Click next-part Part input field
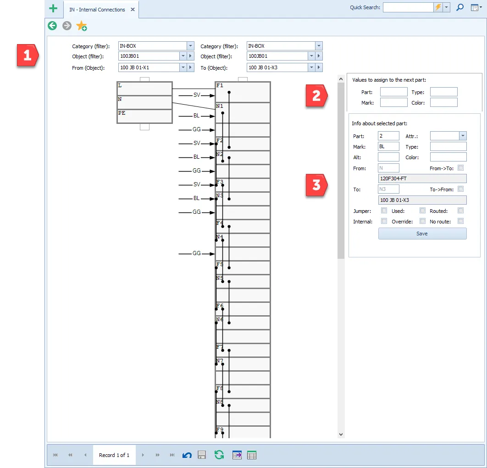 click(x=393, y=92)
